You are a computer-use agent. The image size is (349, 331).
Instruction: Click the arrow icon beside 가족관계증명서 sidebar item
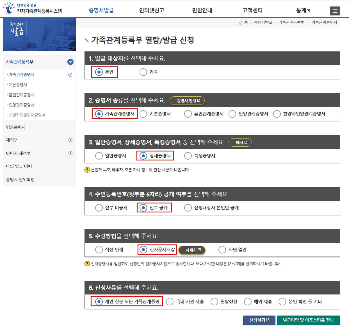point(71,75)
